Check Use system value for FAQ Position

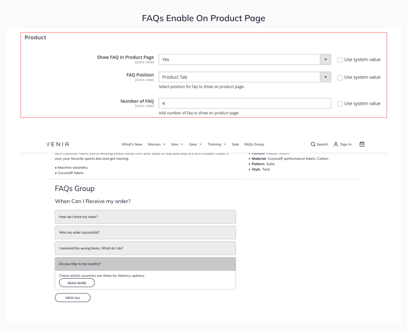click(340, 78)
